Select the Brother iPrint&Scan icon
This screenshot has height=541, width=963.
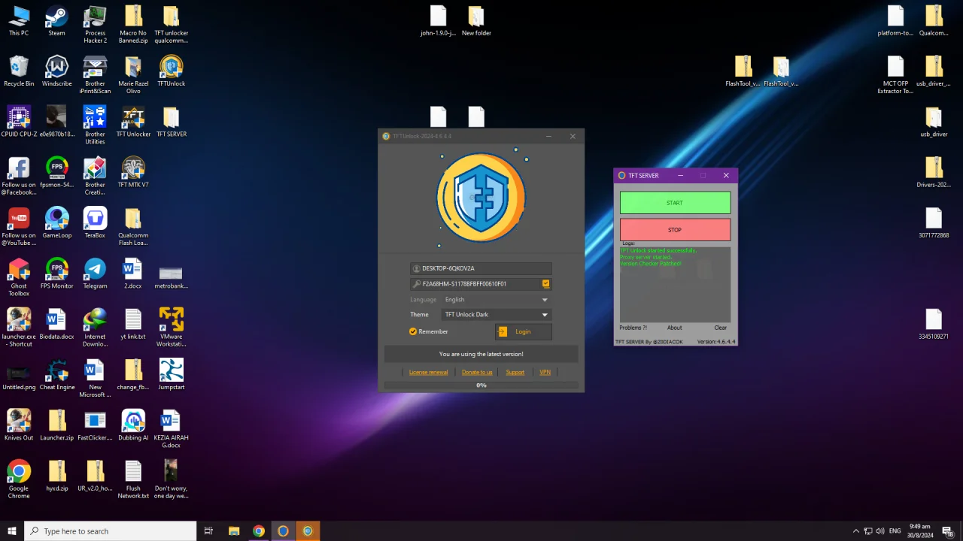(95, 75)
